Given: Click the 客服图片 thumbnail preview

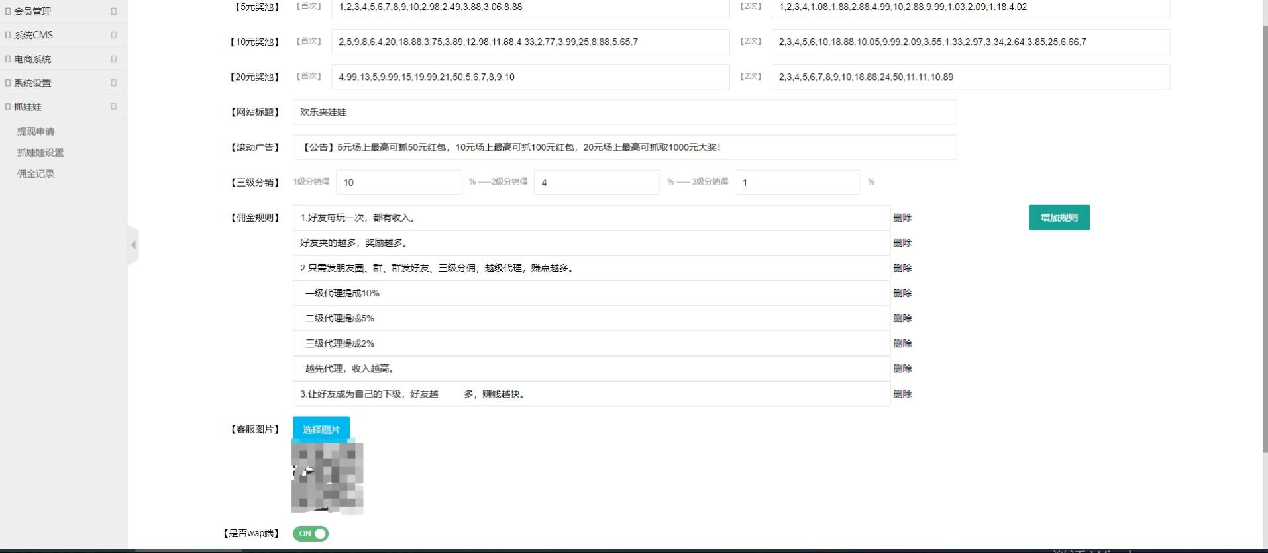Looking at the screenshot, I should (x=327, y=478).
